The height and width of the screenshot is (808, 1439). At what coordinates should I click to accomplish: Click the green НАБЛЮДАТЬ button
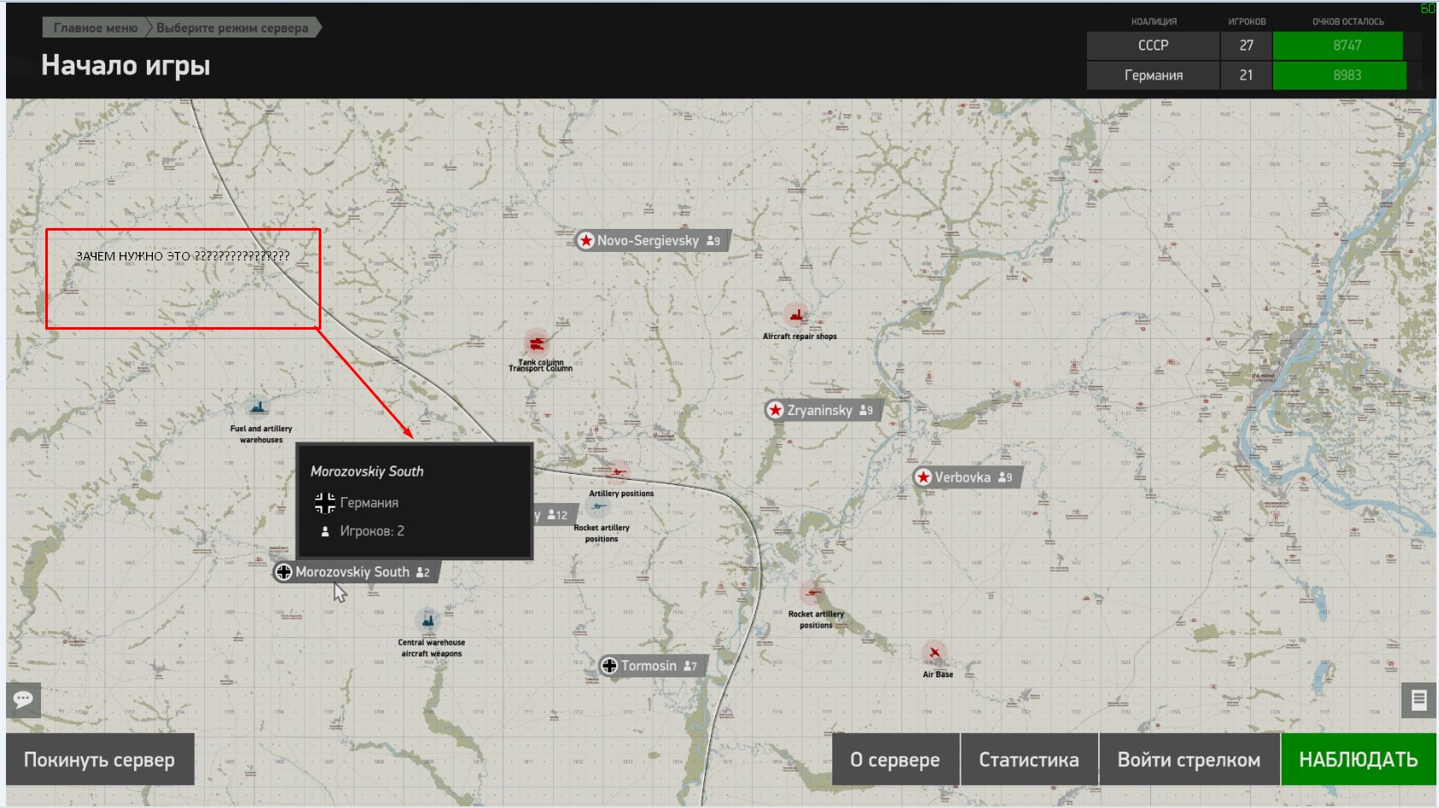click(1358, 759)
